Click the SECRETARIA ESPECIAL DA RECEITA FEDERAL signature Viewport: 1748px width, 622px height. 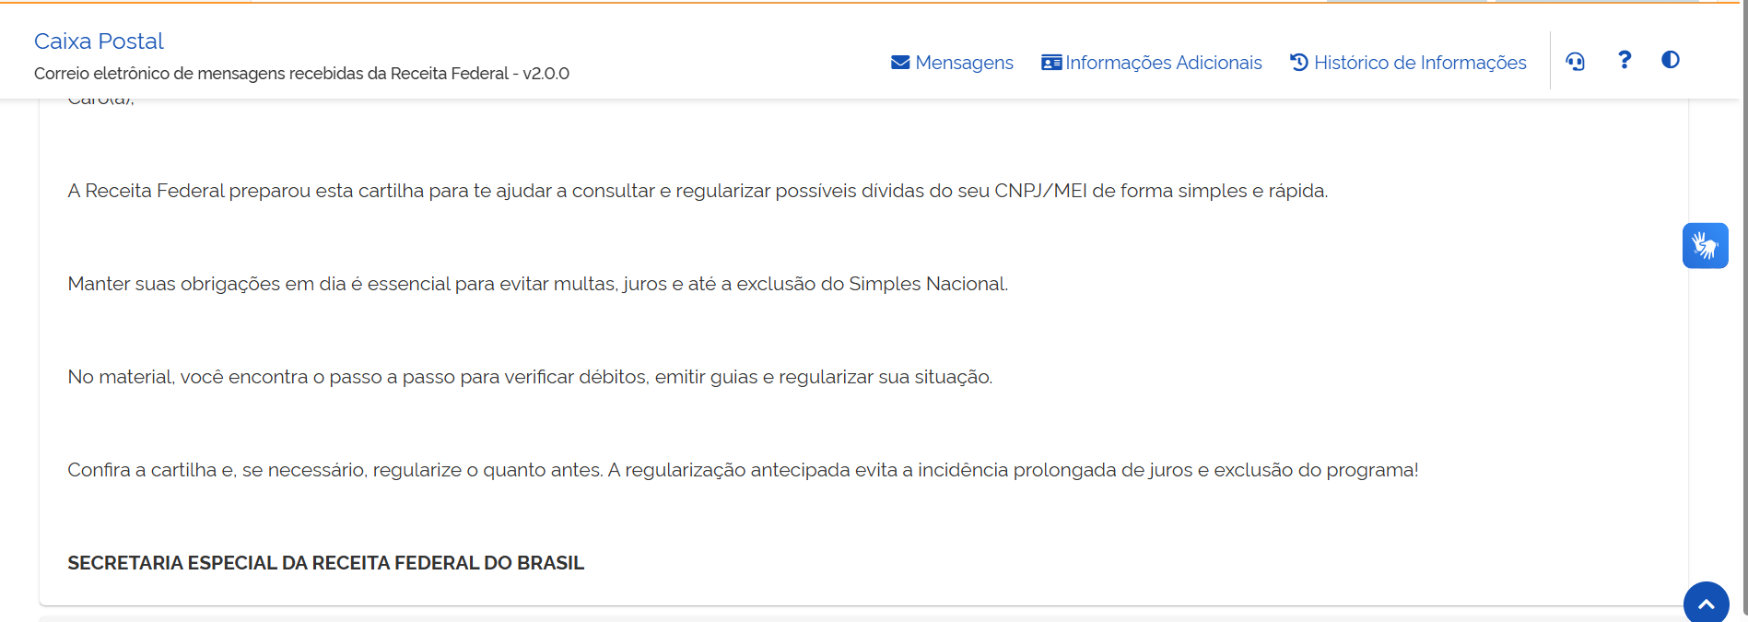325,563
